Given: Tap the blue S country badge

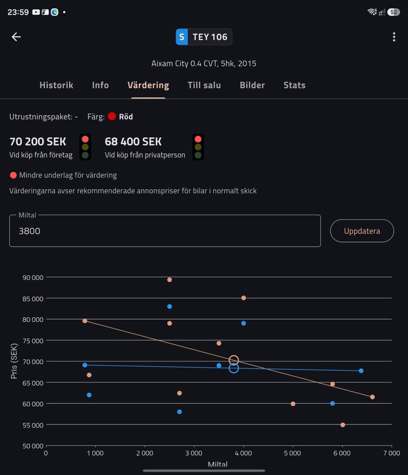Looking at the screenshot, I should [182, 37].
